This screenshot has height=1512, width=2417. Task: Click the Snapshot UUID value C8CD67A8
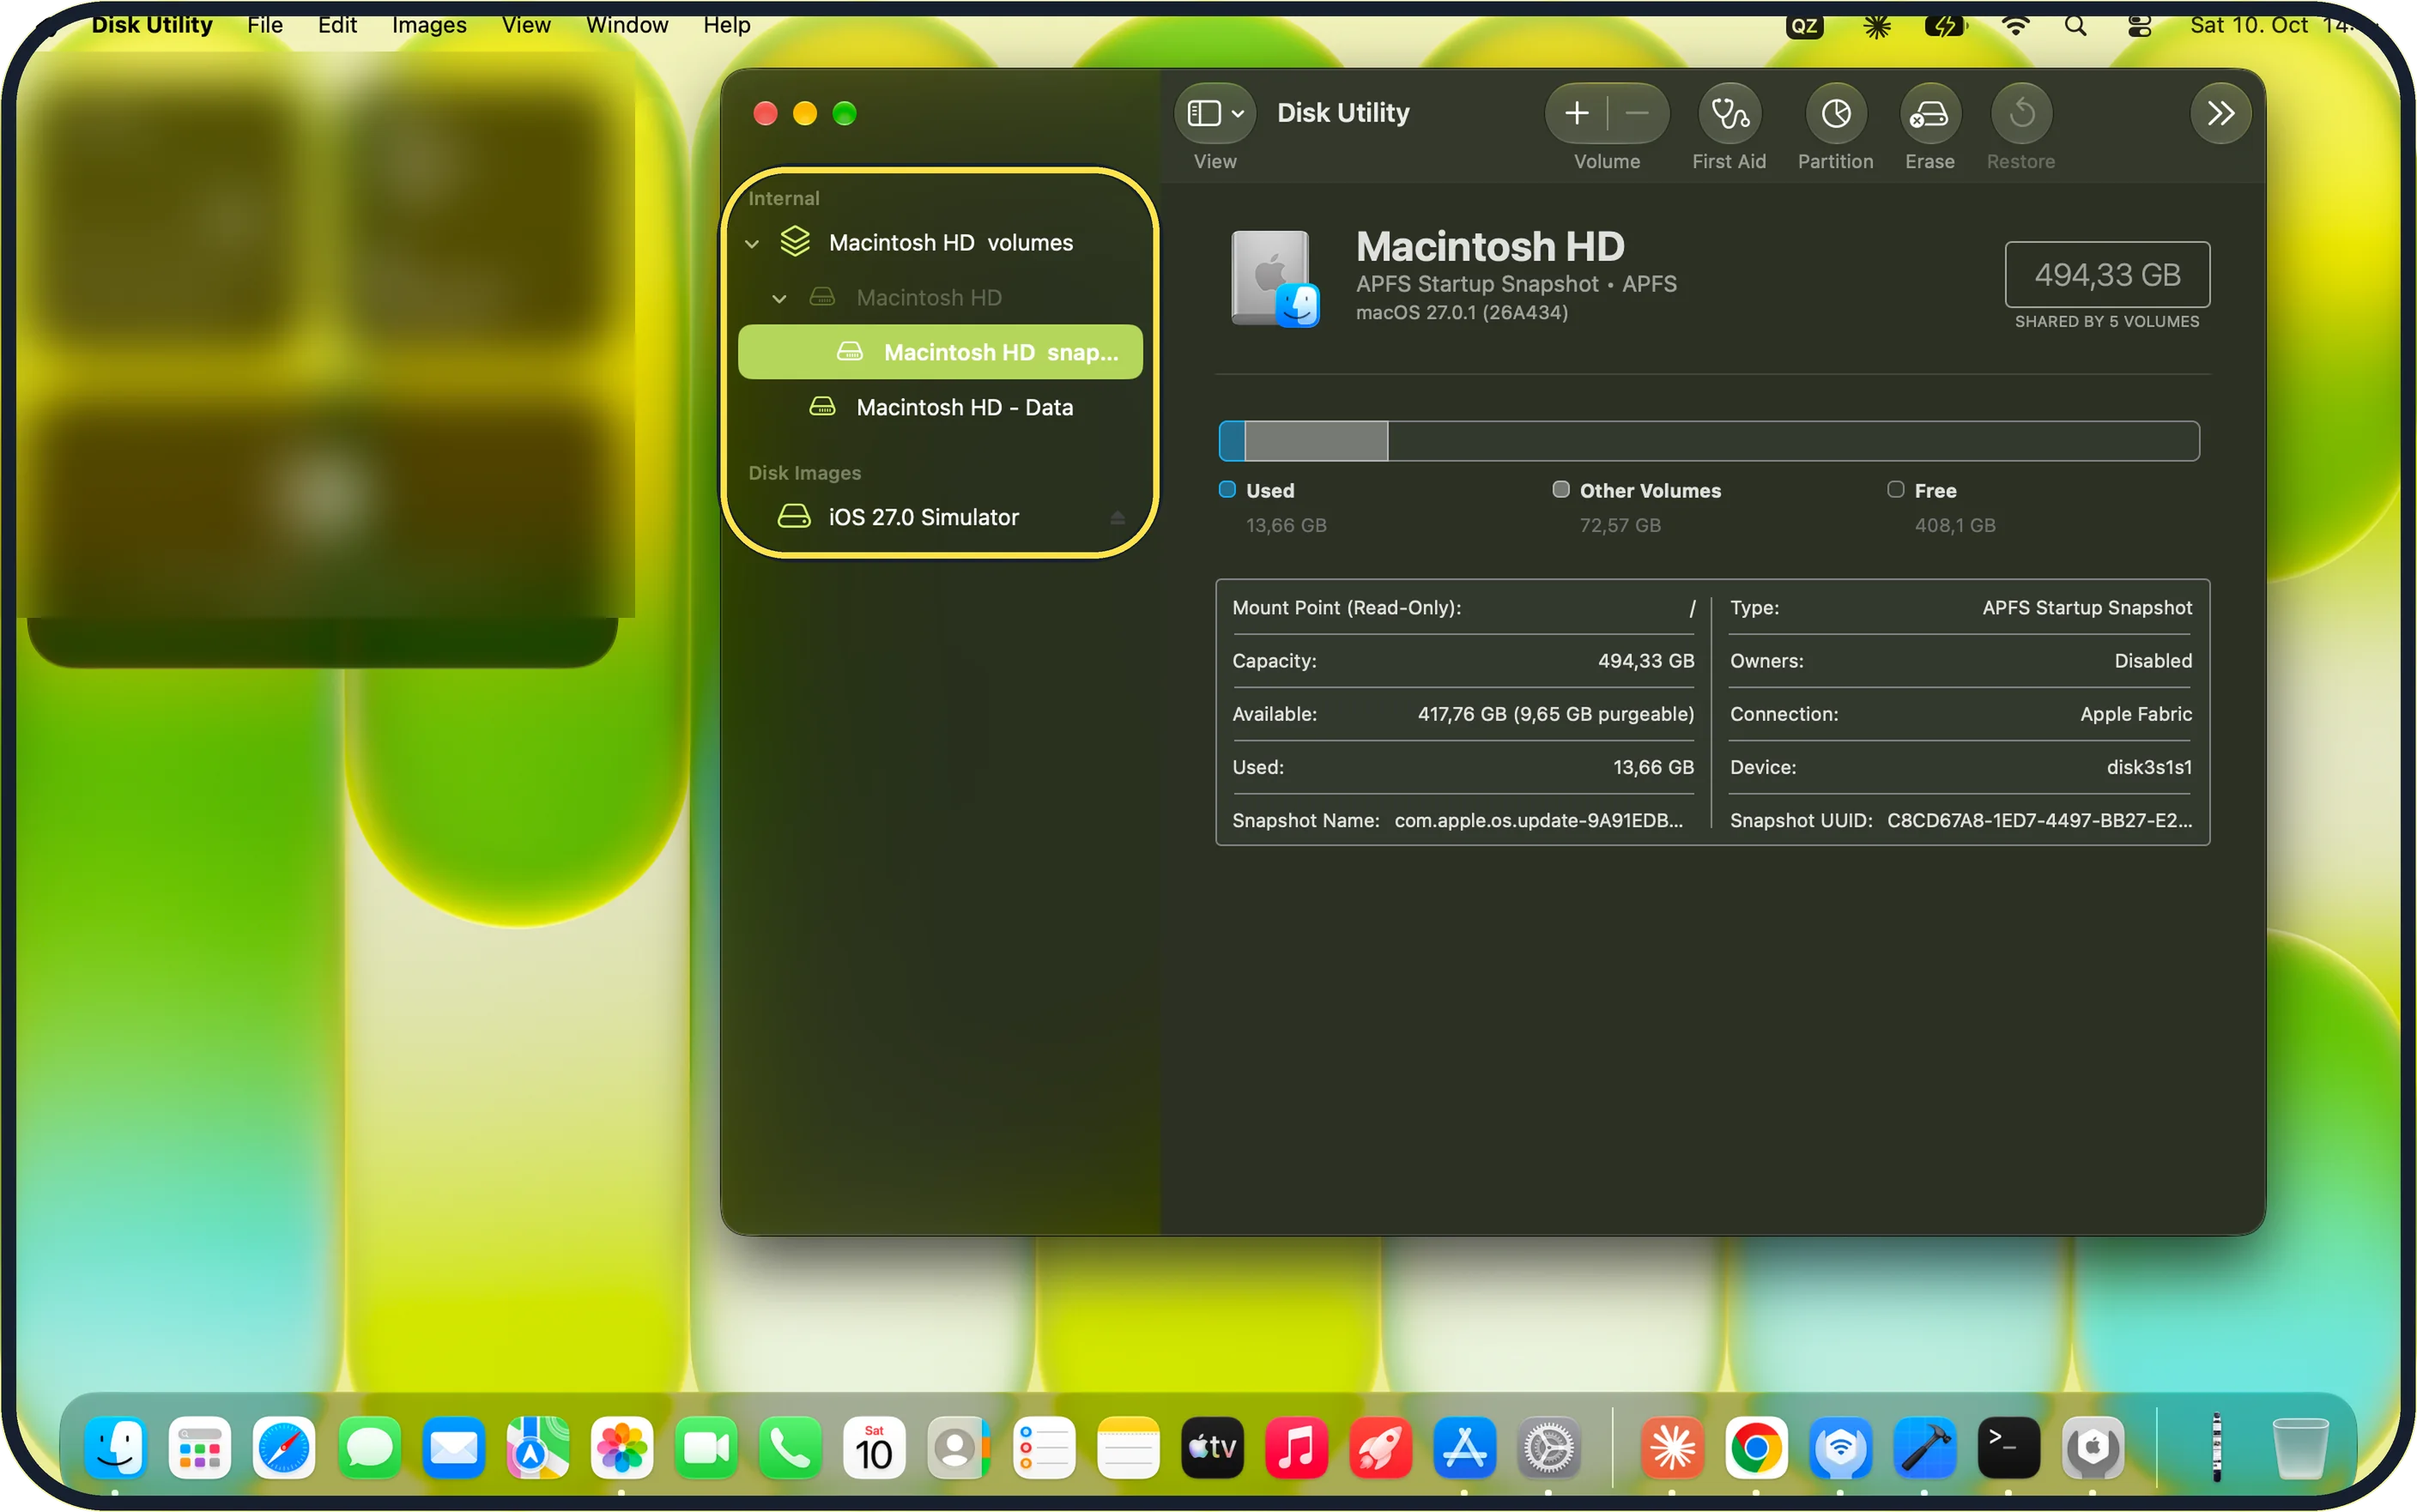coord(2039,820)
